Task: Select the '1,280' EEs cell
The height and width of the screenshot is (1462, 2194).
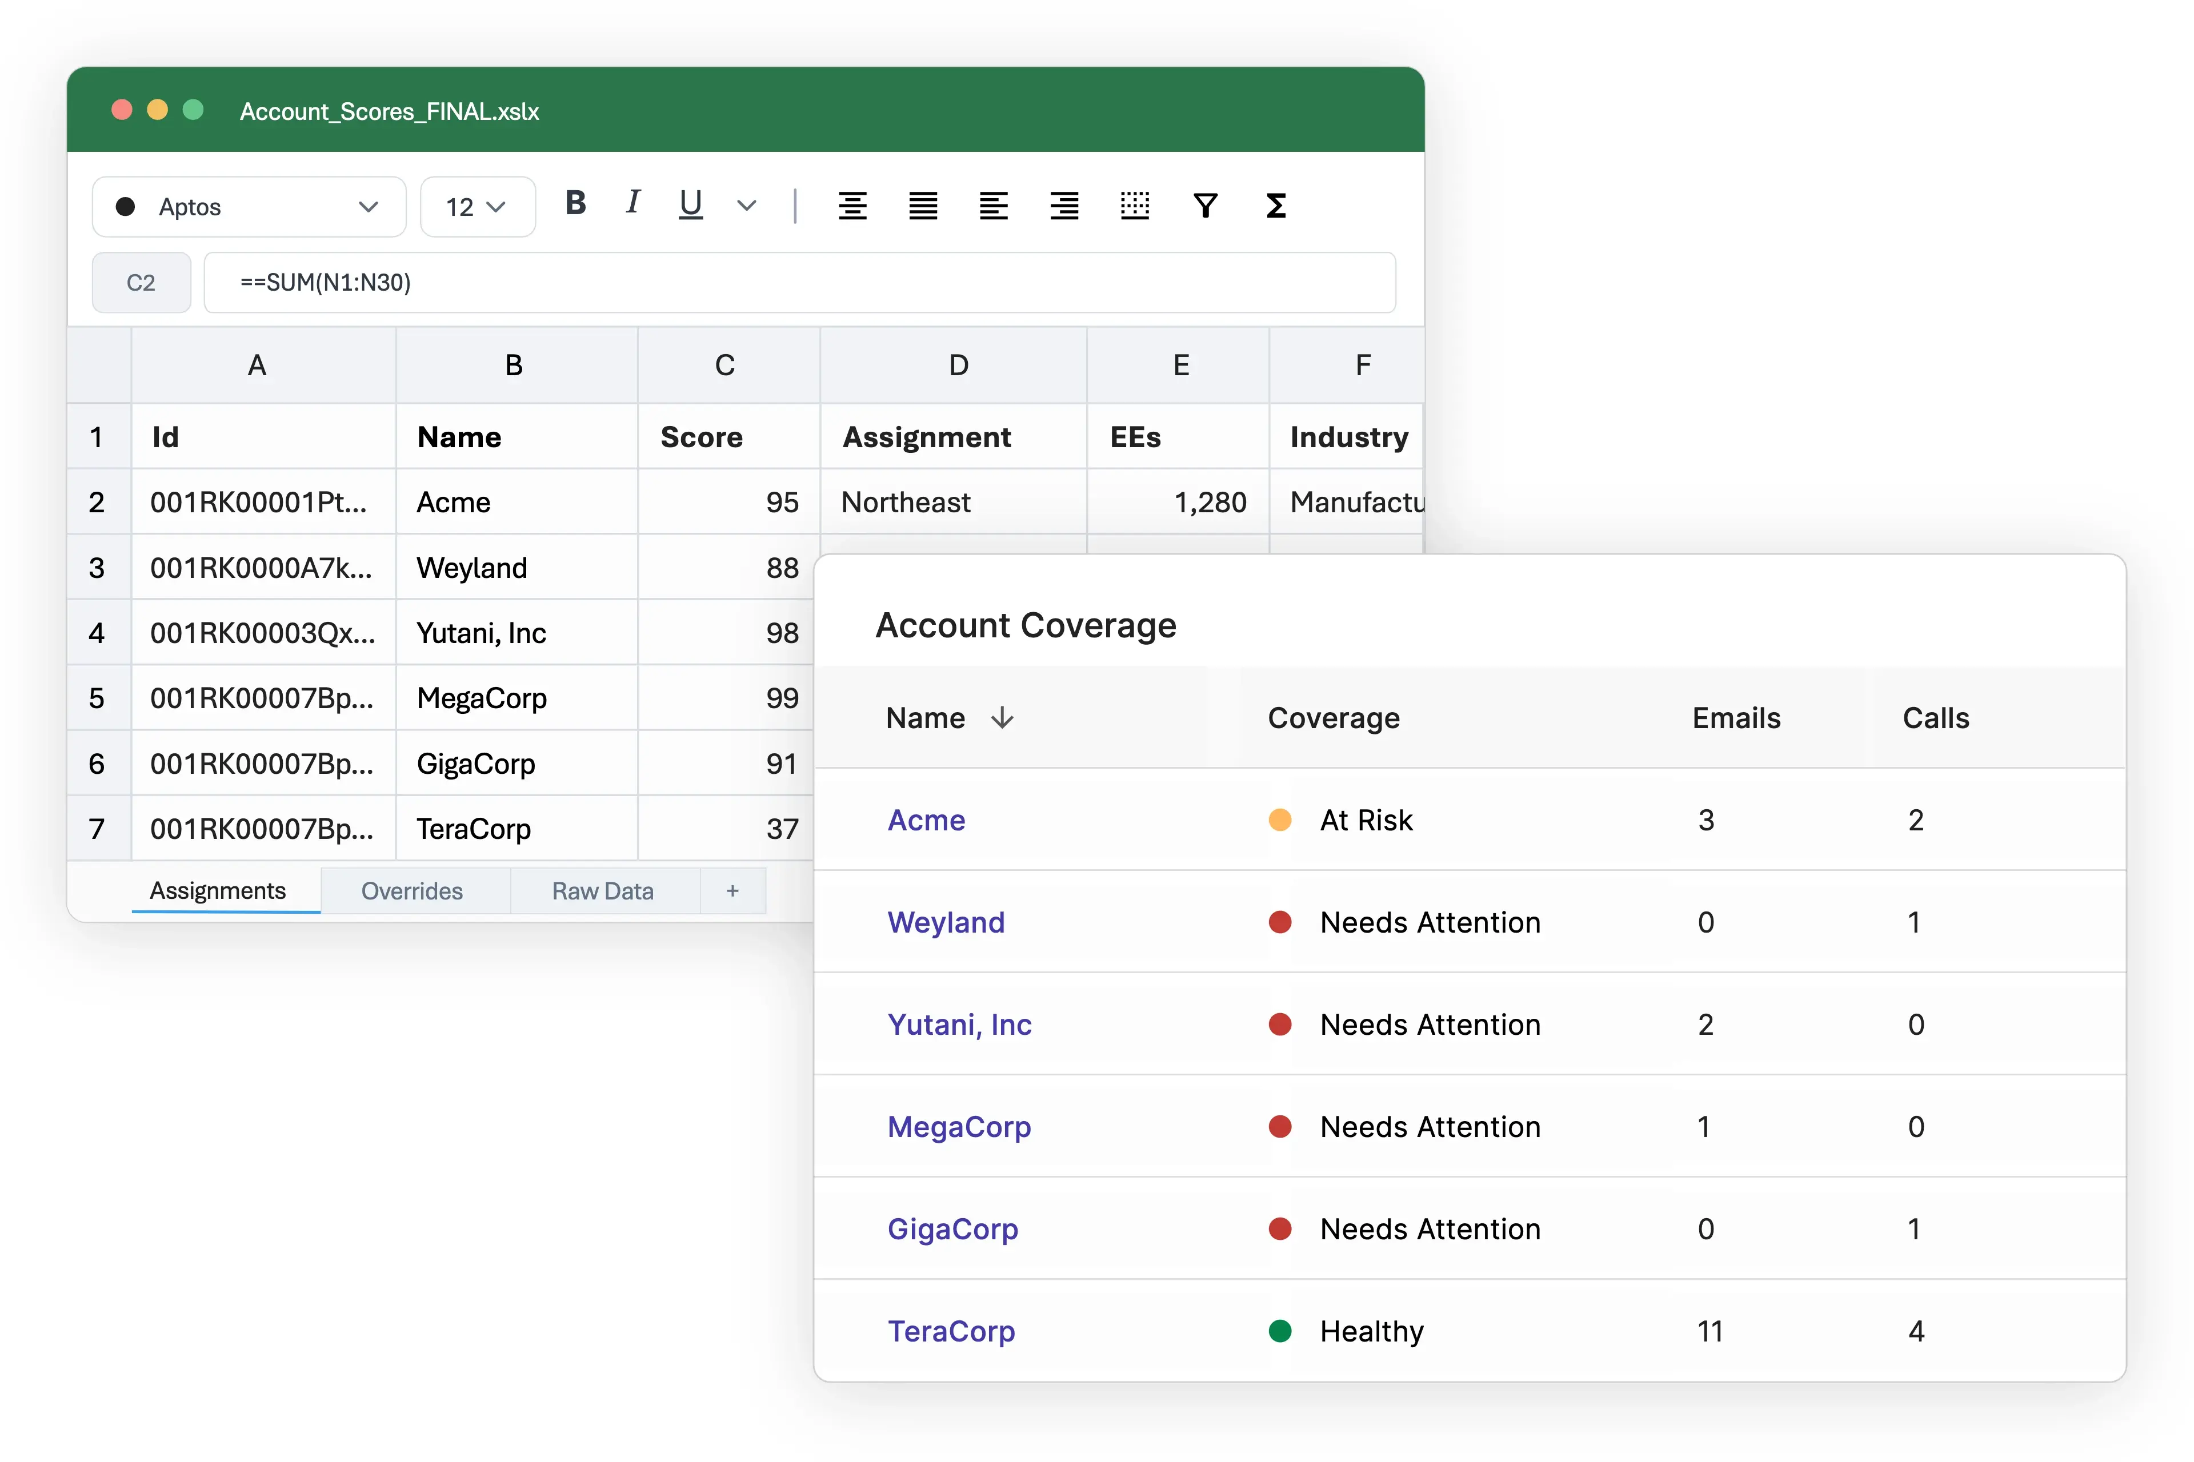Action: tap(1178, 501)
